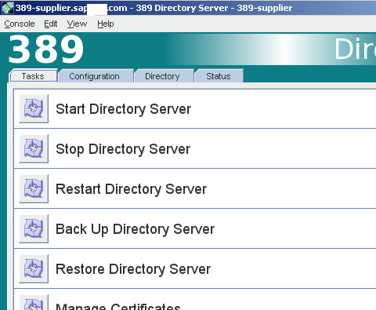
Task: Click the 389 Directory Server window title
Action: 154,8
